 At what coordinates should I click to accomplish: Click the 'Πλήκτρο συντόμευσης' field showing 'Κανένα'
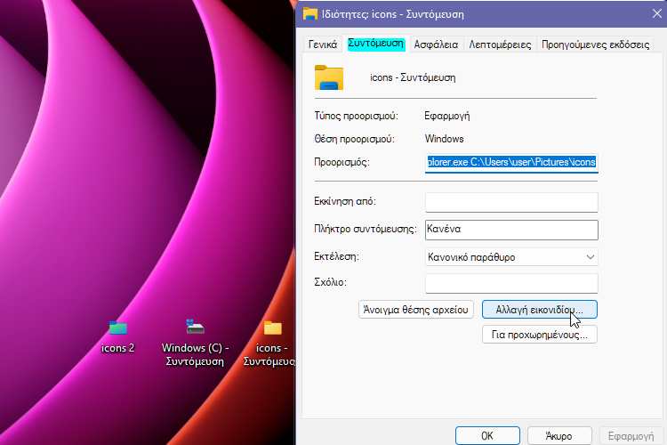click(x=511, y=230)
